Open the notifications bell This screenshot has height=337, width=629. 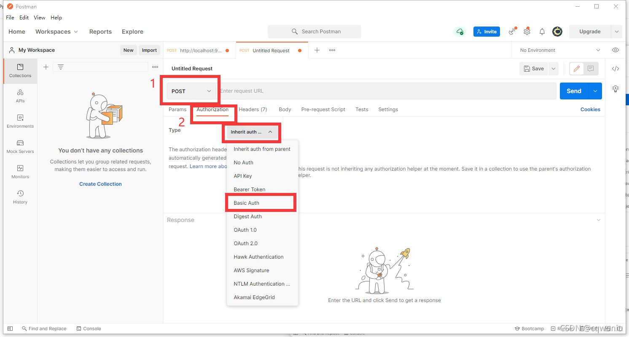[542, 32]
